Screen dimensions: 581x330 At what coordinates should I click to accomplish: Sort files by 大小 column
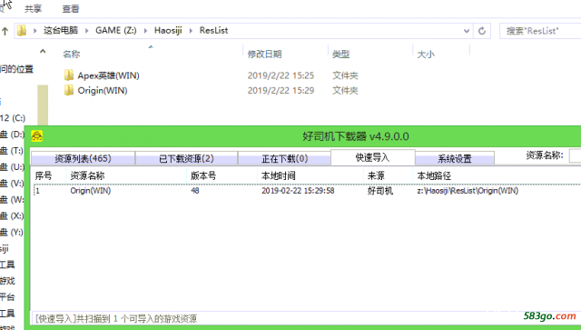point(426,55)
